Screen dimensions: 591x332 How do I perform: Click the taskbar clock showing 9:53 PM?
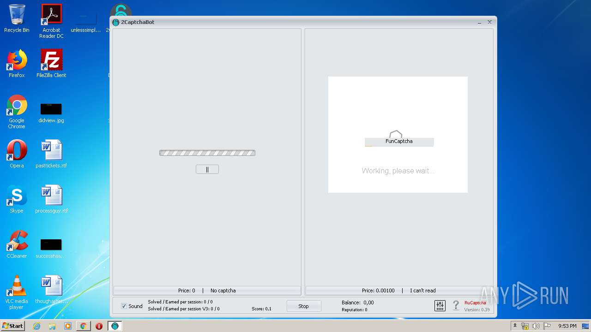coord(567,326)
